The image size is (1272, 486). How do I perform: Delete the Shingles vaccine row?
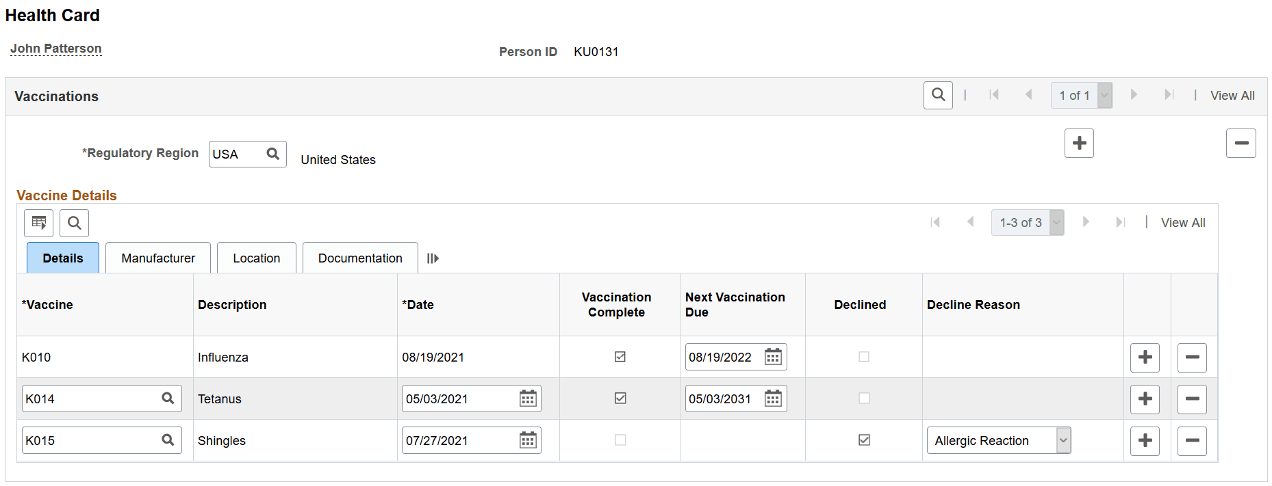(x=1192, y=441)
